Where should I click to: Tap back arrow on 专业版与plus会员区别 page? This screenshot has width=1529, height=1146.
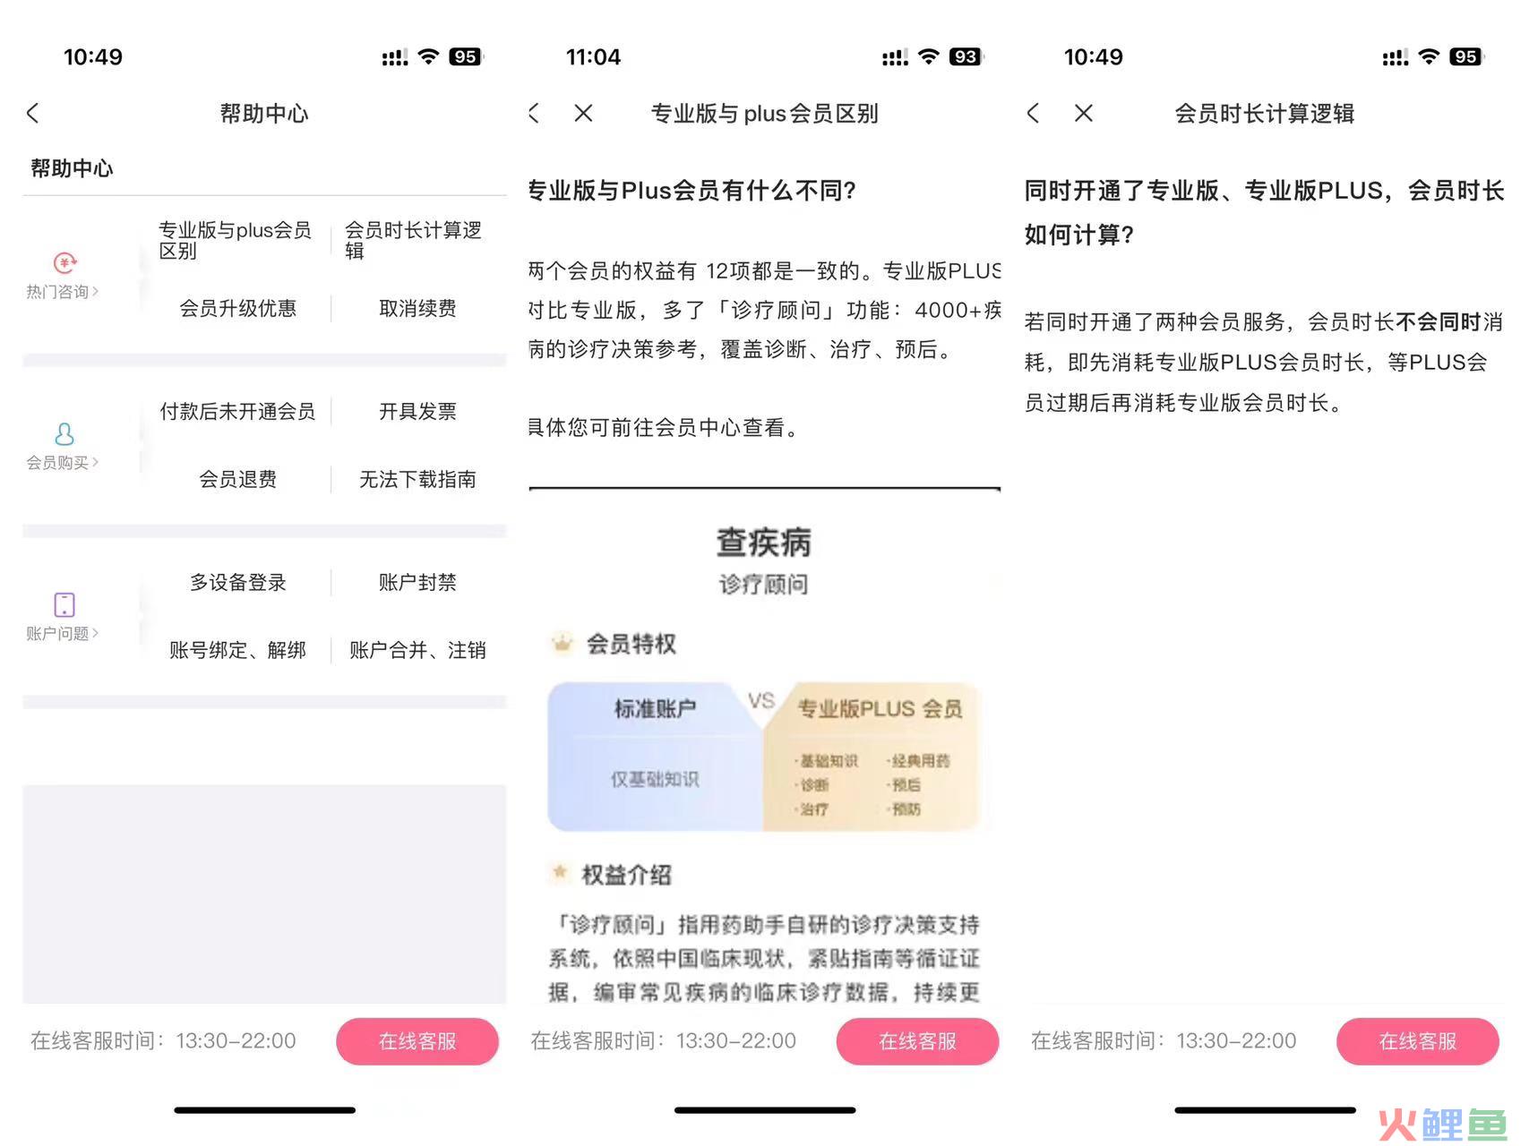pyautogui.click(x=534, y=113)
